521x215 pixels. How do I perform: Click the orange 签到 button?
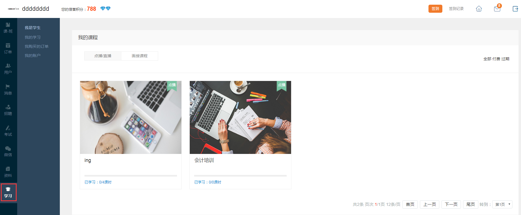(x=435, y=9)
